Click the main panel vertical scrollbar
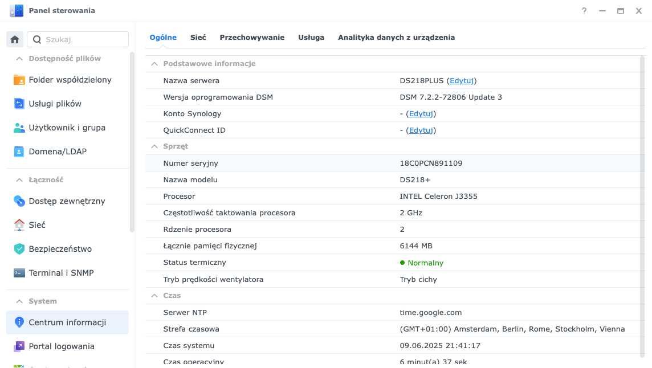652x368 pixels. point(642,206)
